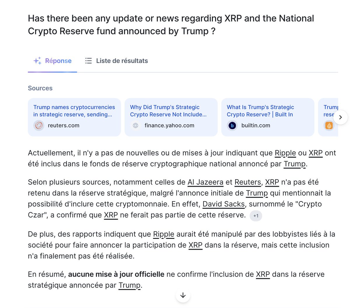This screenshot has width=350, height=308.
Task: Open the partially visible fourth source card
Action: point(328,117)
